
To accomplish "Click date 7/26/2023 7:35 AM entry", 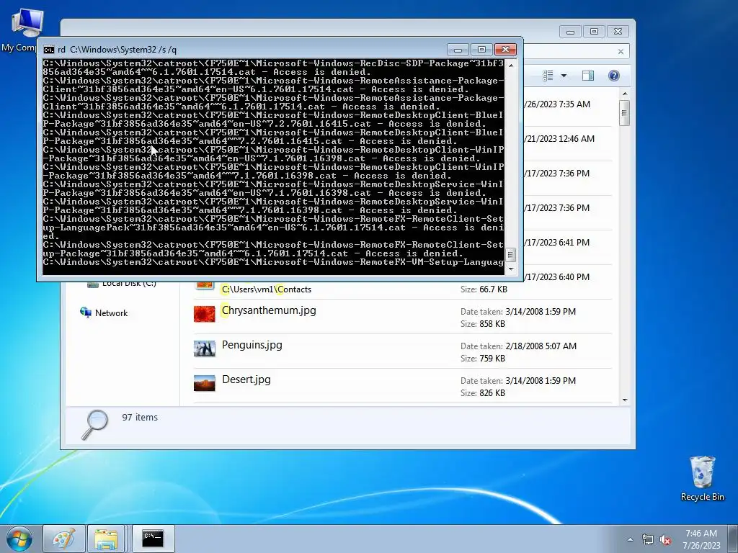I will tap(558, 104).
